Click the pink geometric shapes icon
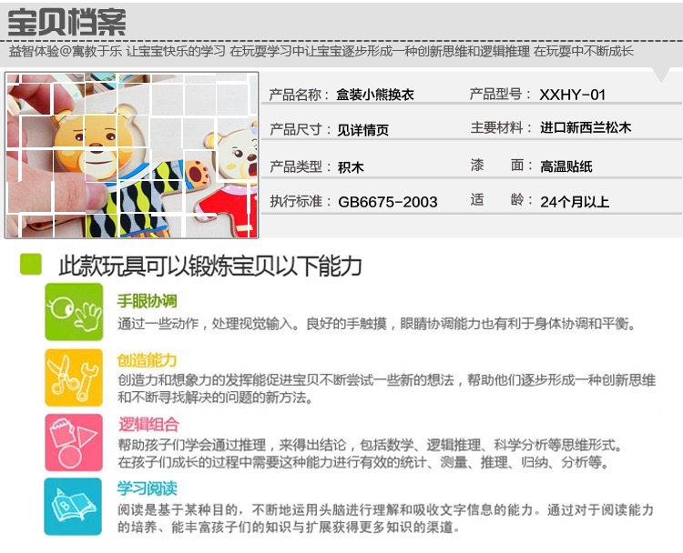This screenshot has width=683, height=553. tap(74, 442)
